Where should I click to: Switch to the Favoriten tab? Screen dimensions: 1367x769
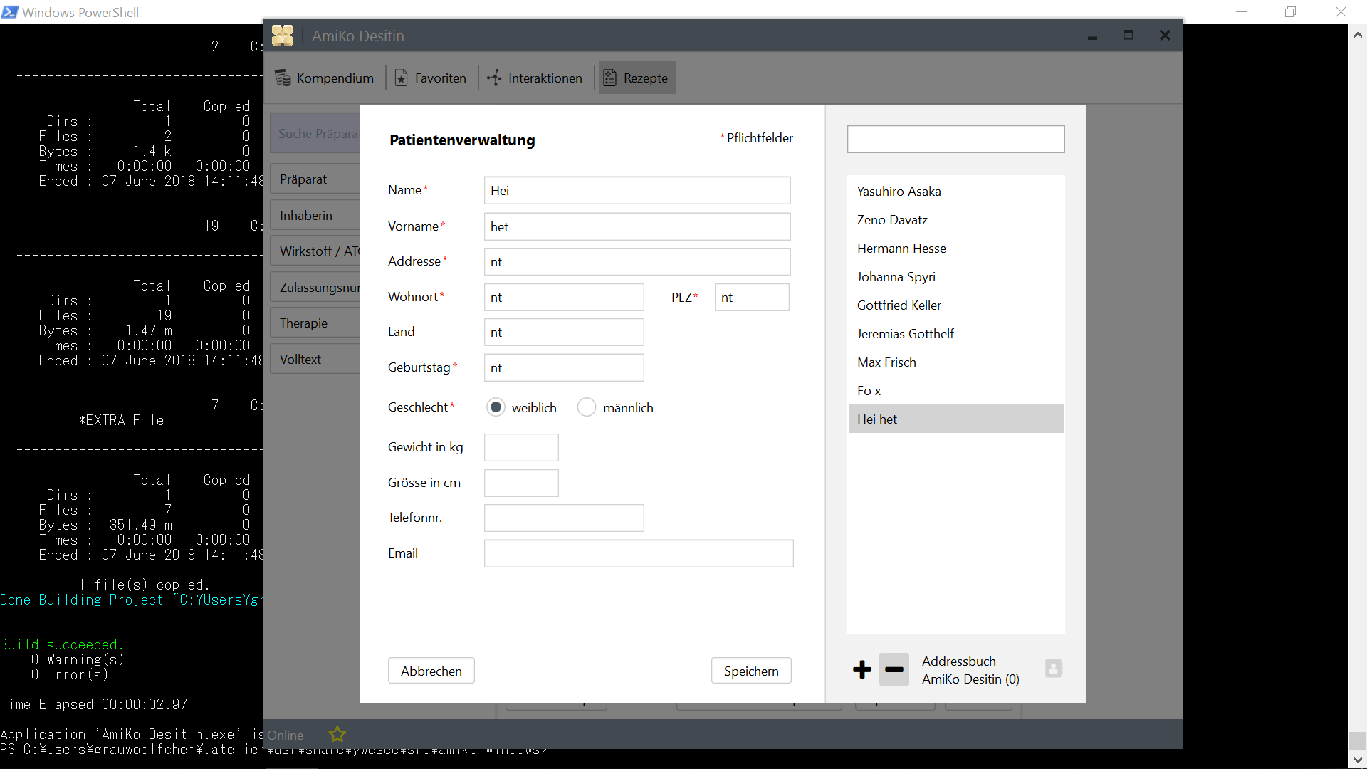(x=431, y=78)
